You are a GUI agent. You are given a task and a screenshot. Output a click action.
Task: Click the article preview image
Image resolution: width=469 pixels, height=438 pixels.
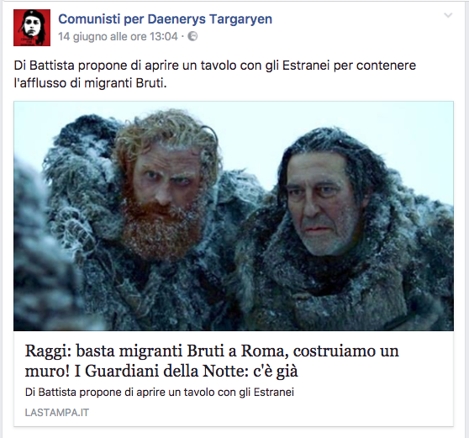pos(234,216)
